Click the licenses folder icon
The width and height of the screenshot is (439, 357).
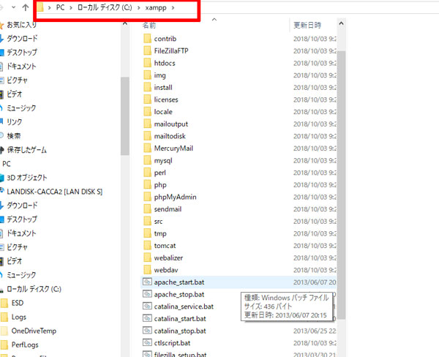(147, 99)
